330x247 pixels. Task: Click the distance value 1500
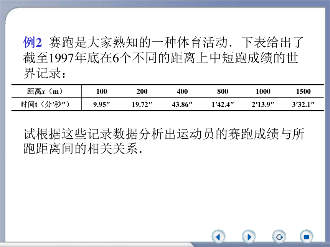(303, 92)
